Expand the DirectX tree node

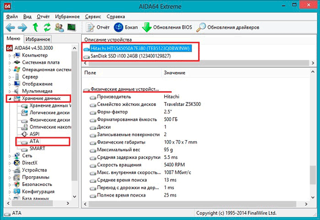(10, 163)
